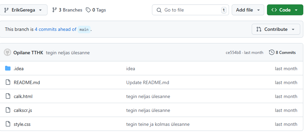This screenshot has width=306, height=136.
Task: Click the file icon next to style.css
Action: [x=8, y=124]
